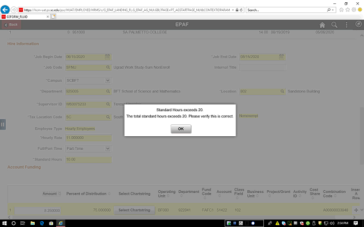Open Cortana search circle on taskbar
Screen dimensions: 364x227
(x=14, y=223)
